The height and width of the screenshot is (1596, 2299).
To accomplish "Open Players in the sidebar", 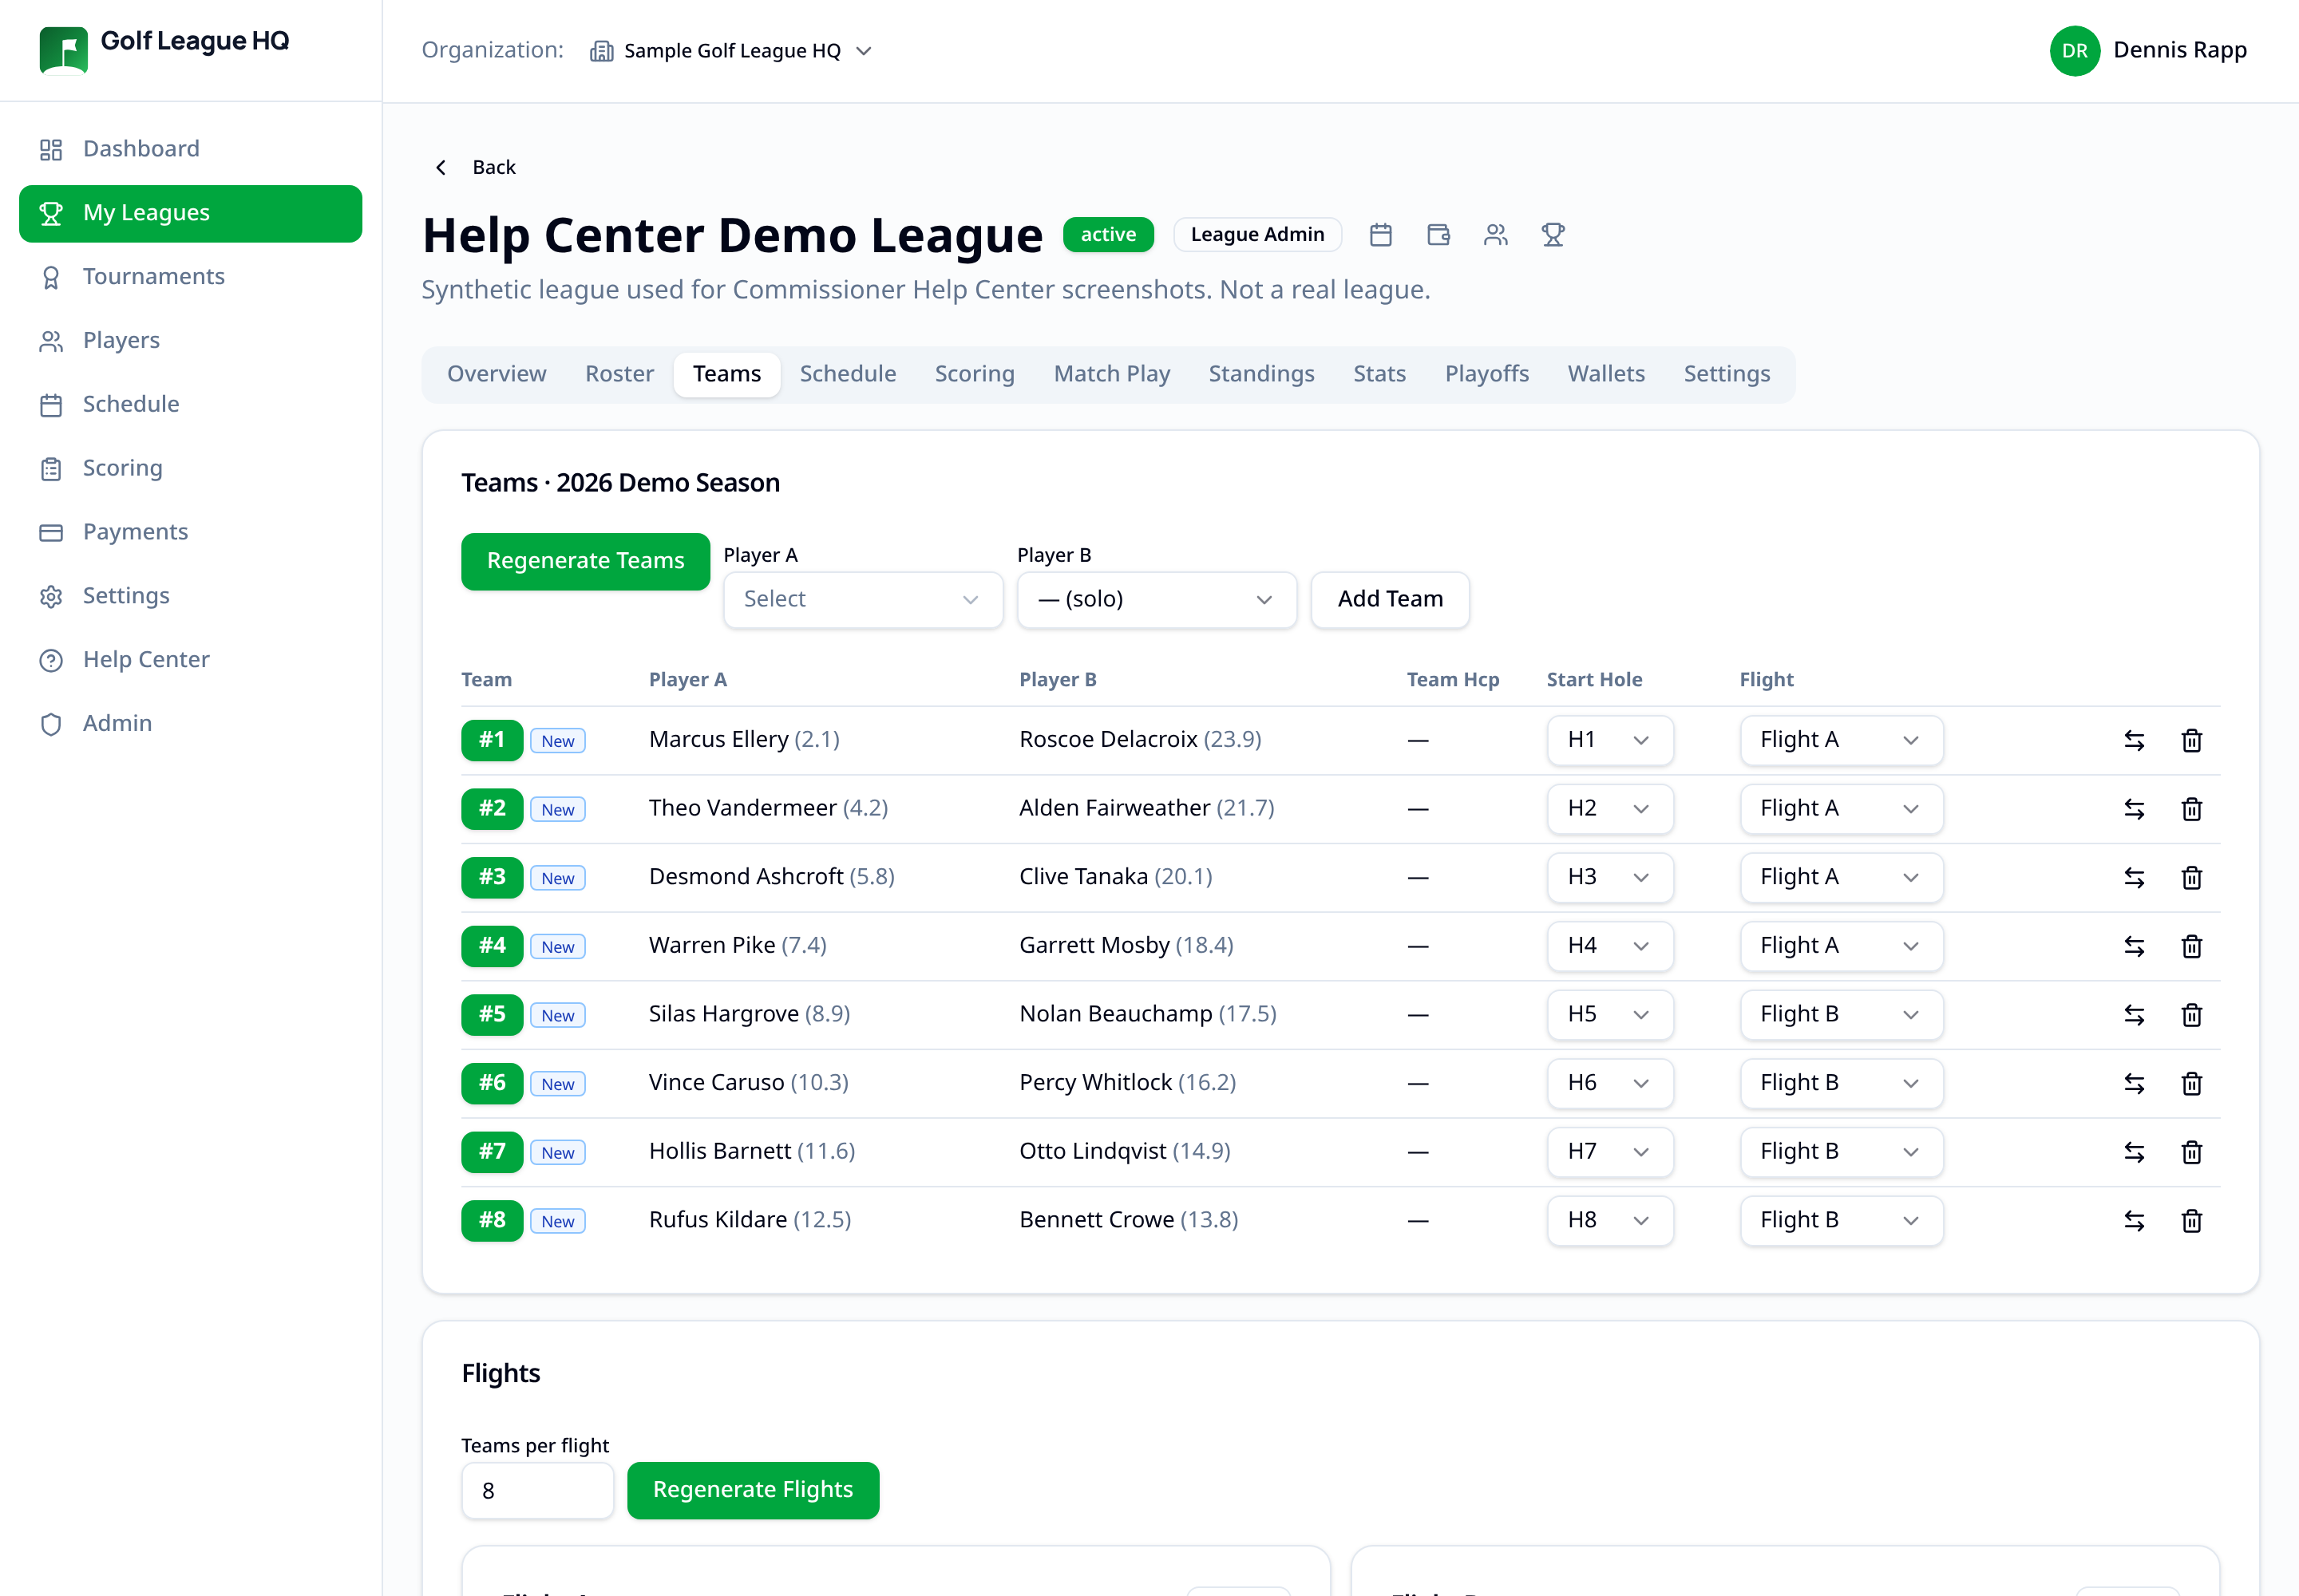I will pyautogui.click(x=190, y=341).
